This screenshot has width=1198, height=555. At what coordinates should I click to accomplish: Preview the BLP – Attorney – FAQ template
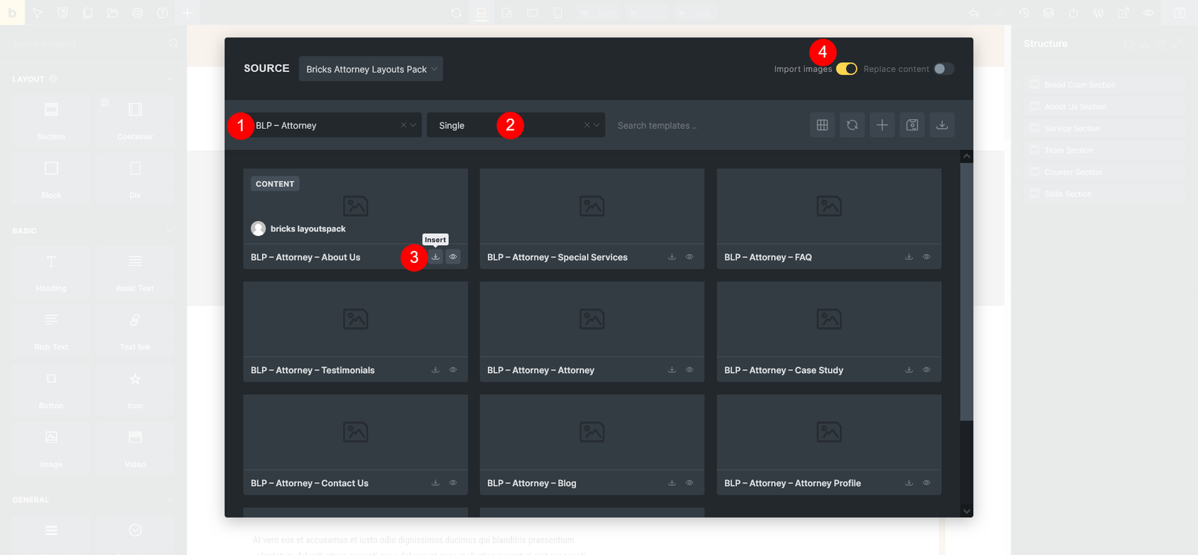926,257
